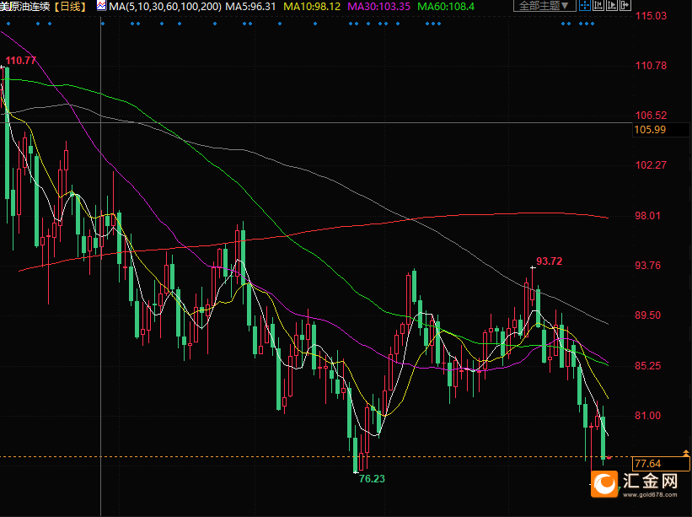Screen dimensions: 692x517
Task: Click the 98.01 axis price
Action: click(x=647, y=215)
